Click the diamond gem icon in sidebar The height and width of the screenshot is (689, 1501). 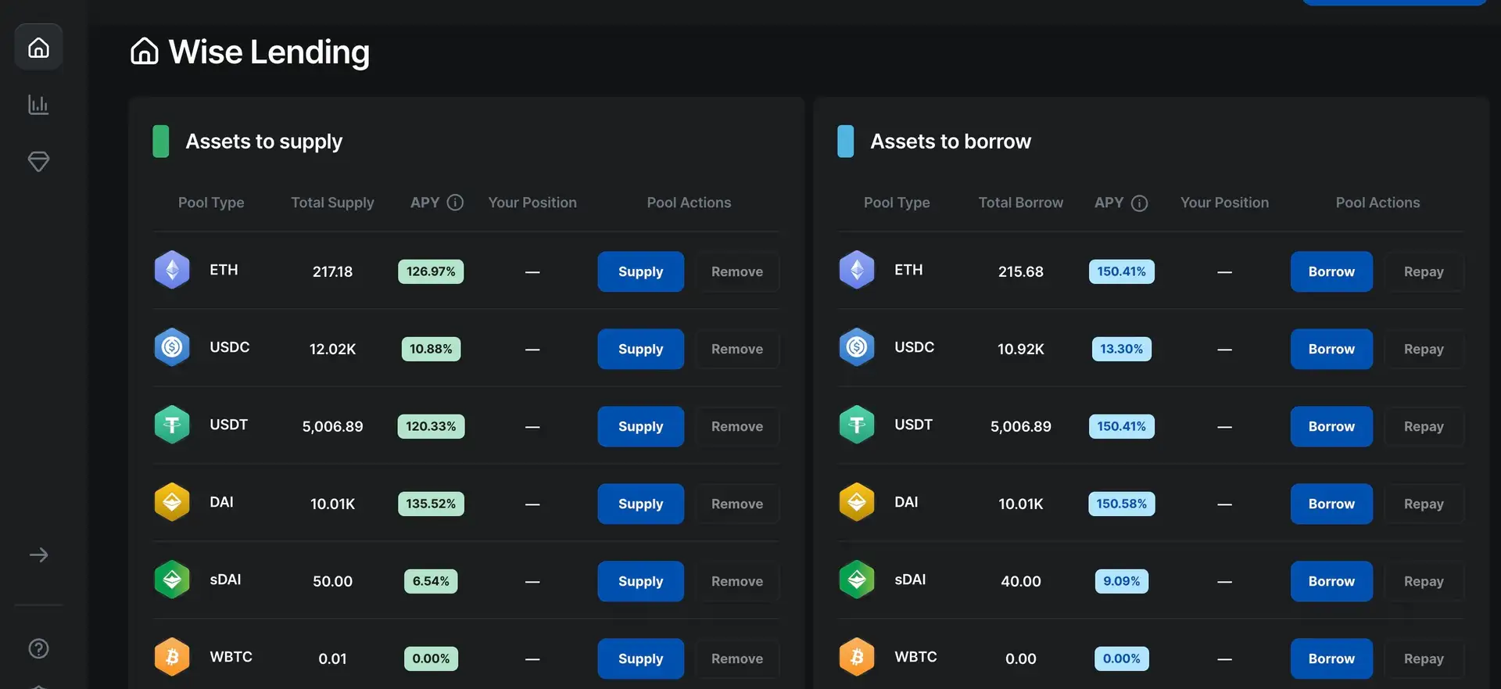38,162
